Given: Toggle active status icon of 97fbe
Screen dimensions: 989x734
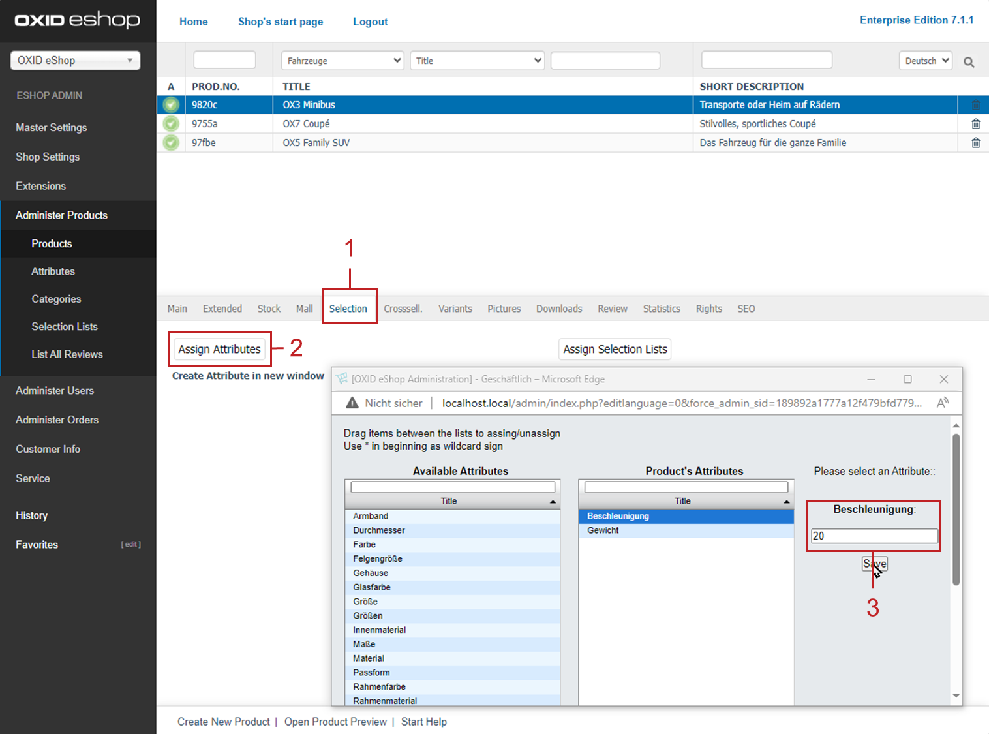Looking at the screenshot, I should point(171,142).
